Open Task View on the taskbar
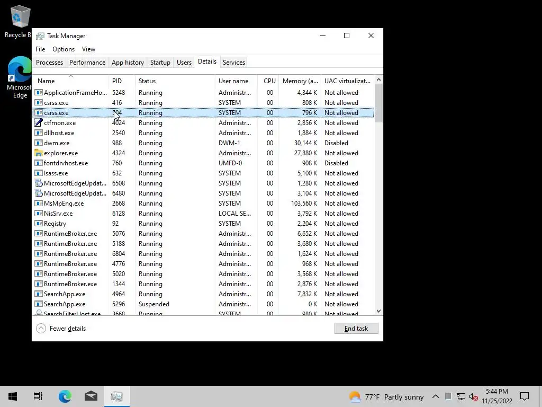542x407 pixels. 38,396
